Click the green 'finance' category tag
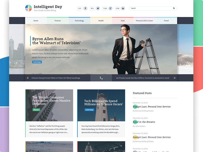203x152 pixels. point(36,109)
